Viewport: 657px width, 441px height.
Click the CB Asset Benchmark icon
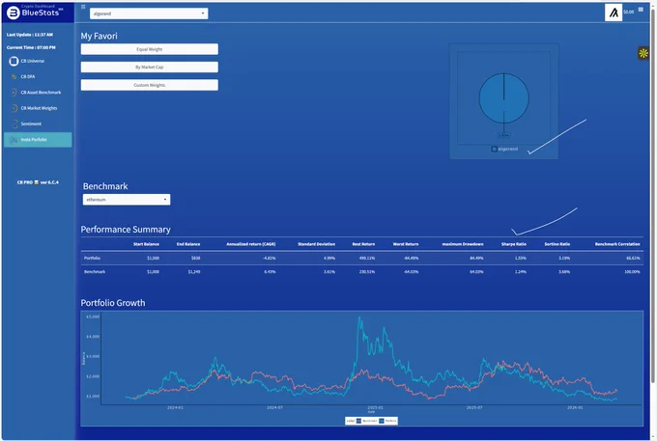click(x=14, y=93)
